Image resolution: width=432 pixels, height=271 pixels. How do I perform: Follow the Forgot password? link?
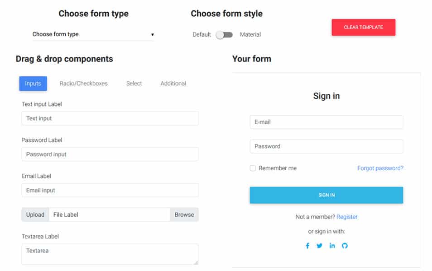pos(380,168)
